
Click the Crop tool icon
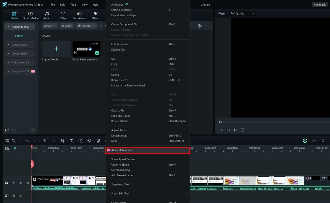[62, 141]
